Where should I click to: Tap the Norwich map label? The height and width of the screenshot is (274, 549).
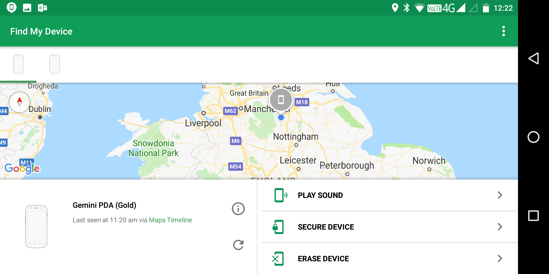429,161
